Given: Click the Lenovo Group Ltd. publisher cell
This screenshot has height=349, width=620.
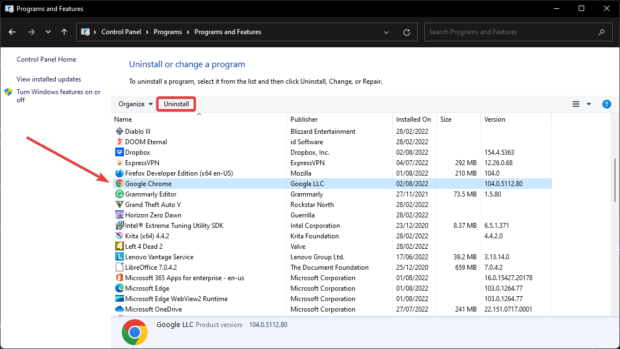Looking at the screenshot, I should (317, 257).
